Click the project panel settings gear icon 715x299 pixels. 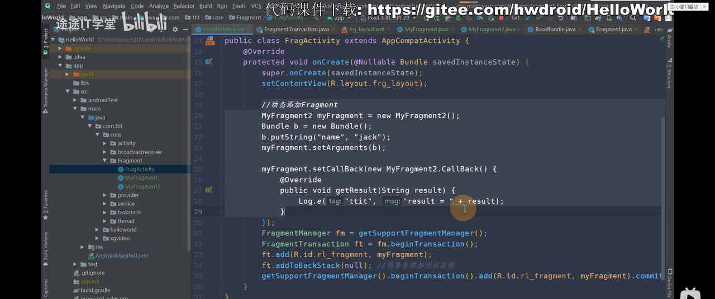(x=175, y=29)
